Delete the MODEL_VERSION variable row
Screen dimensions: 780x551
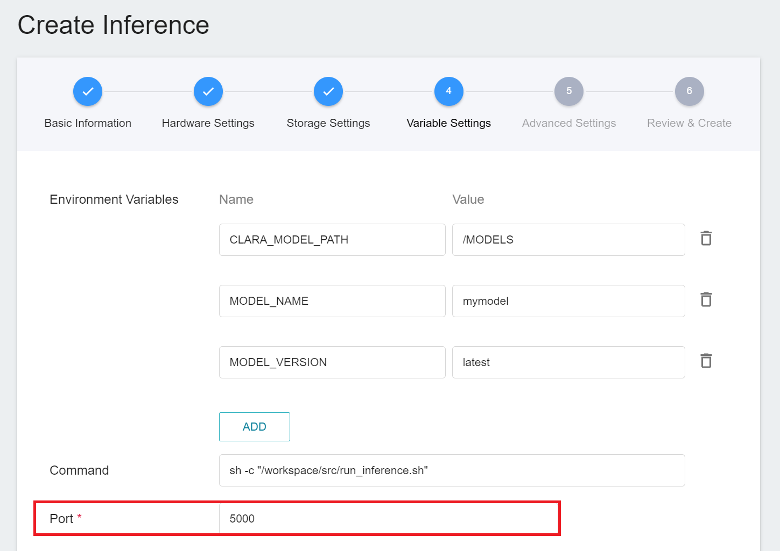tap(706, 361)
